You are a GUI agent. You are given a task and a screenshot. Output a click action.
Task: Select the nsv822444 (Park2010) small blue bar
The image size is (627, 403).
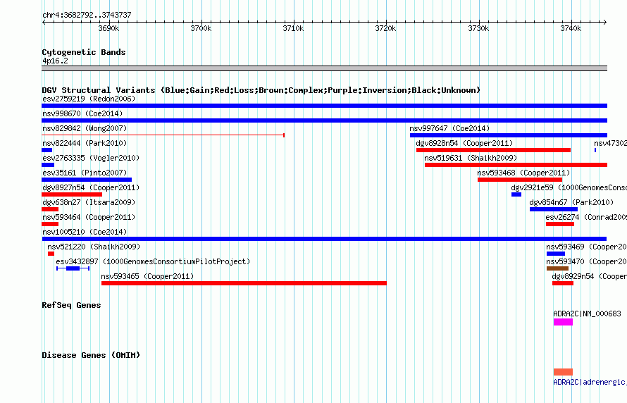46,150
